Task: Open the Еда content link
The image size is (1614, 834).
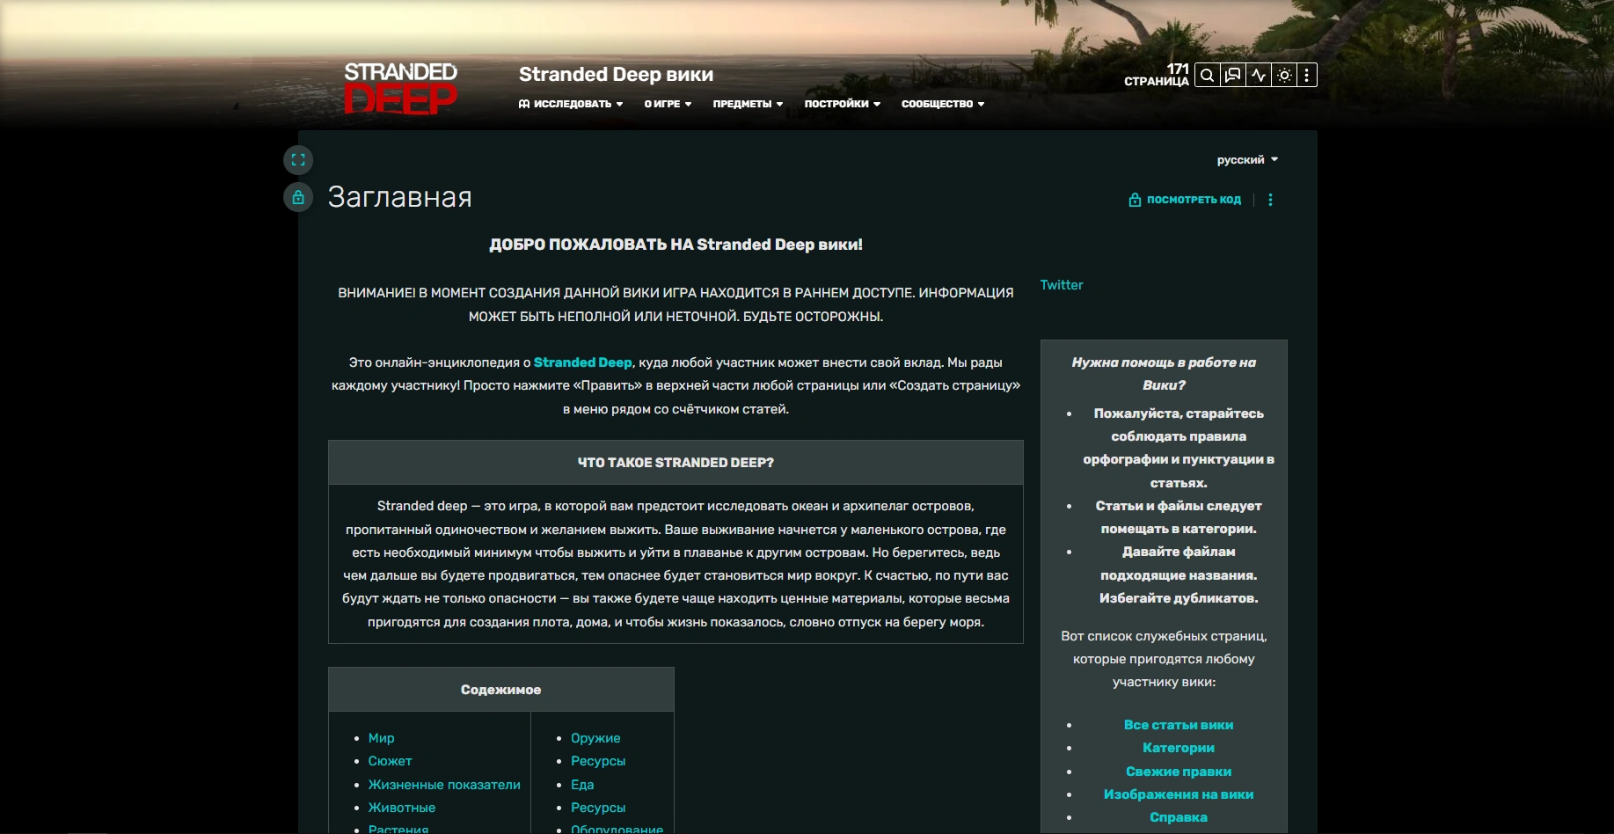Action: pyautogui.click(x=582, y=785)
